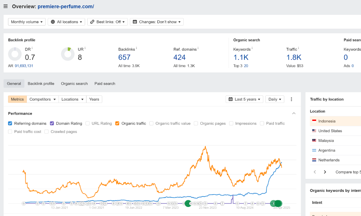Select Indonesia in Traffic by location
This screenshot has height=216, width=361.
[335, 121]
